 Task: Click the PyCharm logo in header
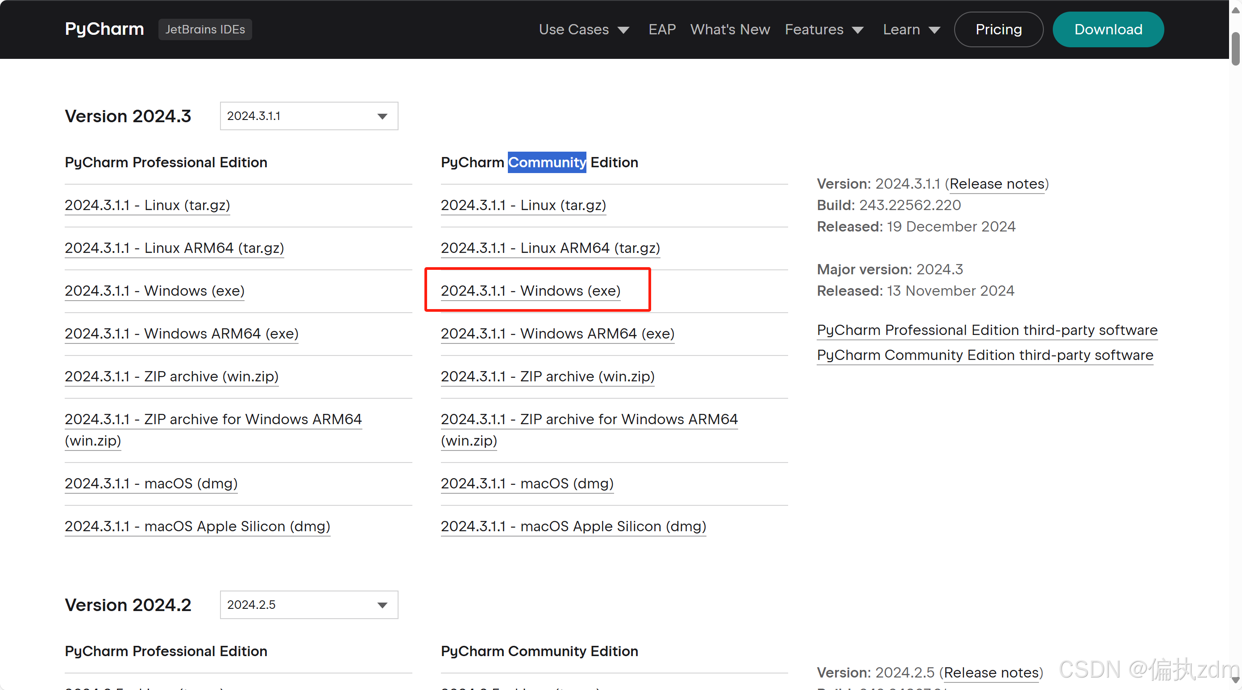pos(104,29)
